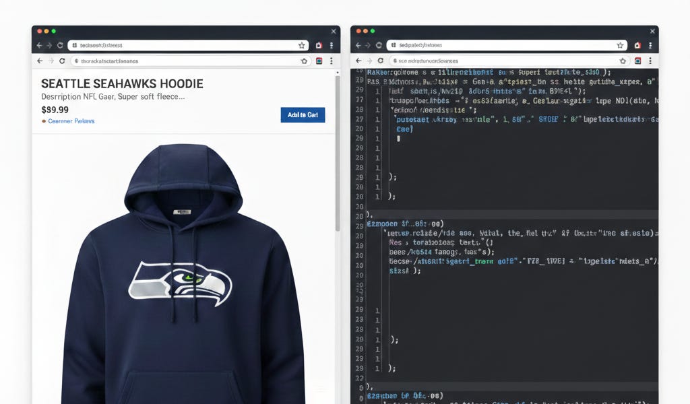690x404 pixels.
Task: Click the $99.99 price text
Action: pyautogui.click(x=55, y=110)
